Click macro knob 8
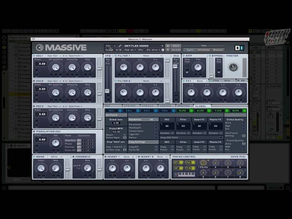 click(x=240, y=173)
